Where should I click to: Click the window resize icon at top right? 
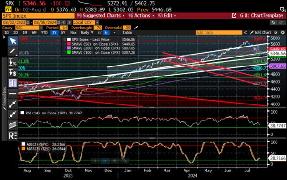[283, 9]
